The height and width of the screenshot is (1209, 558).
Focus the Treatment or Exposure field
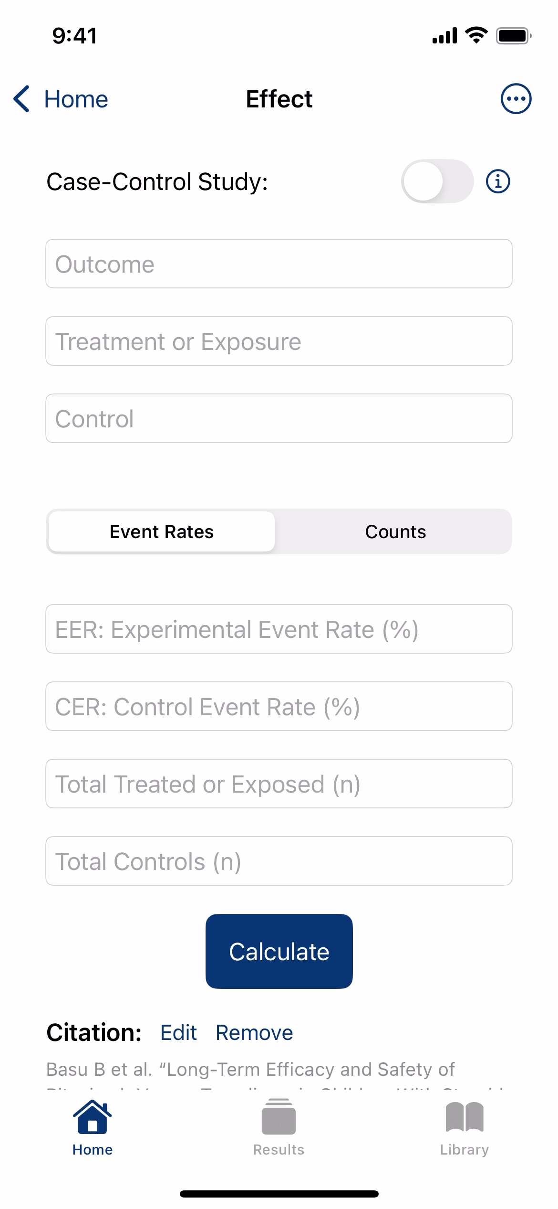click(x=279, y=341)
